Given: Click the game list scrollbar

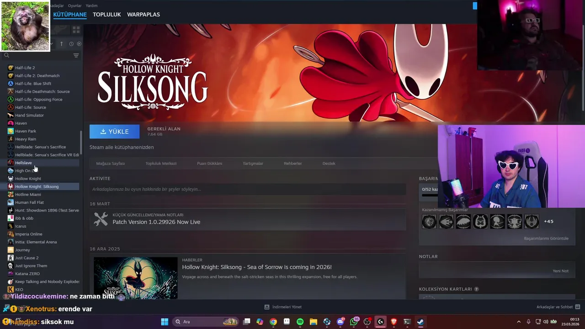Looking at the screenshot, I should [81, 142].
